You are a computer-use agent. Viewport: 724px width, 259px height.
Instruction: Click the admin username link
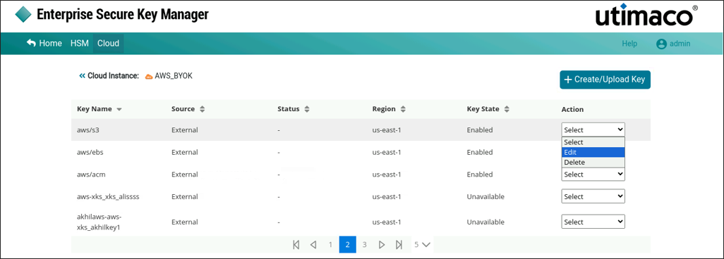point(680,44)
